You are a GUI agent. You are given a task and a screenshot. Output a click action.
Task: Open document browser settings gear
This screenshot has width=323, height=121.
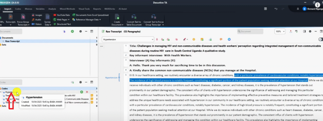(x=310, y=31)
